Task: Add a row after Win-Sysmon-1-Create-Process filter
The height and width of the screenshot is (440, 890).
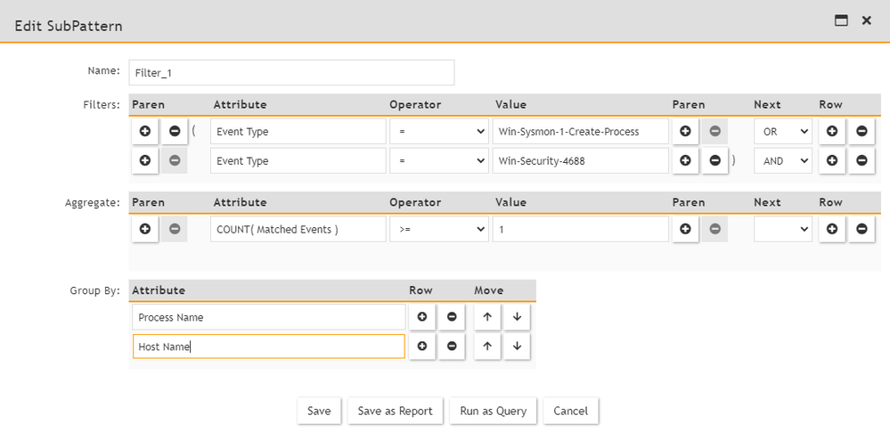Action: (x=832, y=132)
